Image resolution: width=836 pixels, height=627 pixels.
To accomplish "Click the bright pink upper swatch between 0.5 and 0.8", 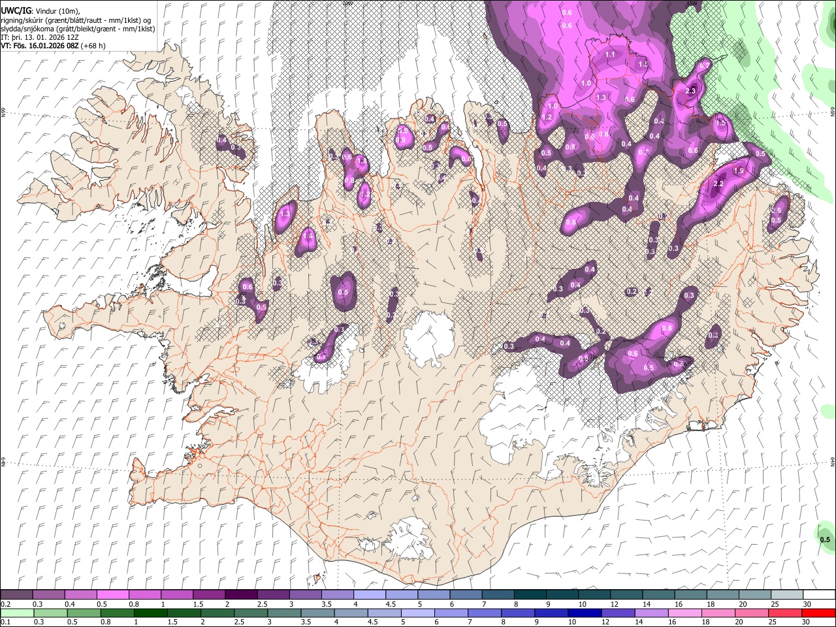I will click(x=112, y=595).
